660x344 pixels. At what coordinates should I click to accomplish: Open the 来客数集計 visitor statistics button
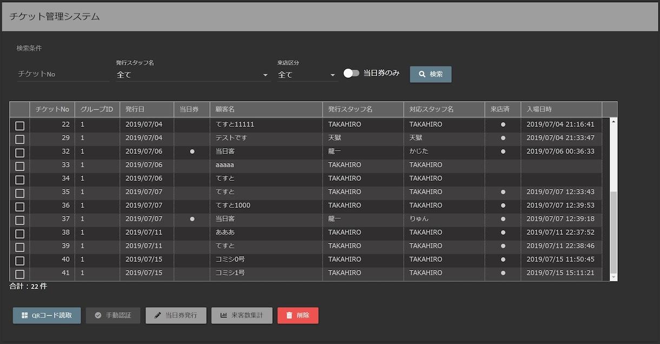[x=242, y=315]
